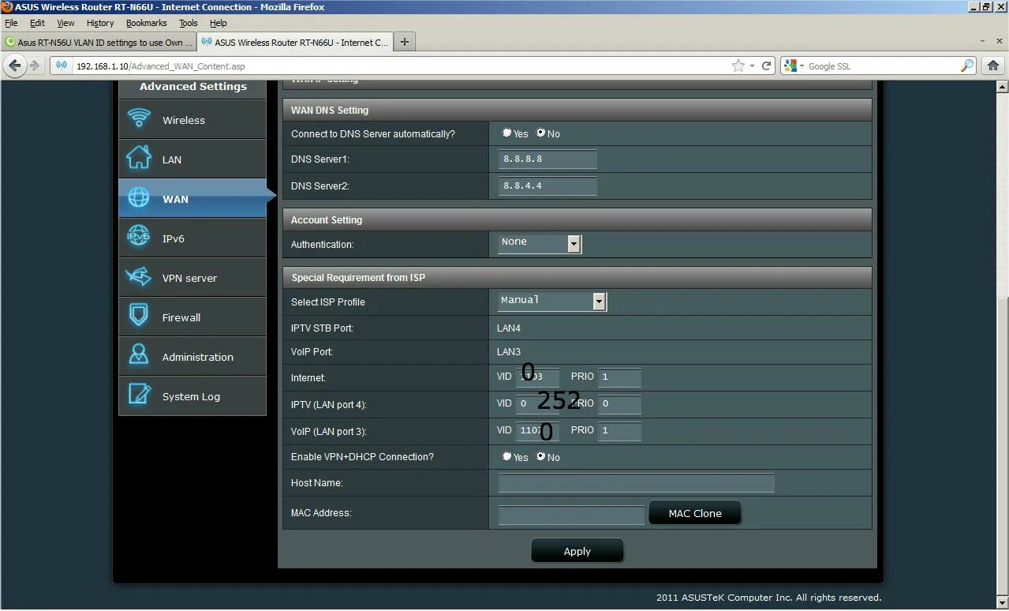This screenshot has height=611, width=1009.
Task: Click the site identity icon in address bar
Action: (x=62, y=66)
